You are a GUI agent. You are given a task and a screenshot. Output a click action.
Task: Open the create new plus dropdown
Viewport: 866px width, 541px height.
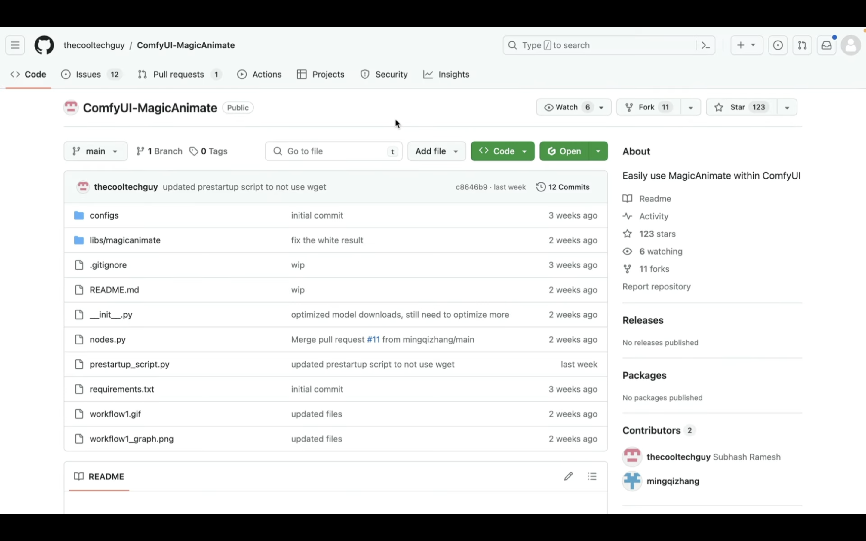tap(747, 45)
